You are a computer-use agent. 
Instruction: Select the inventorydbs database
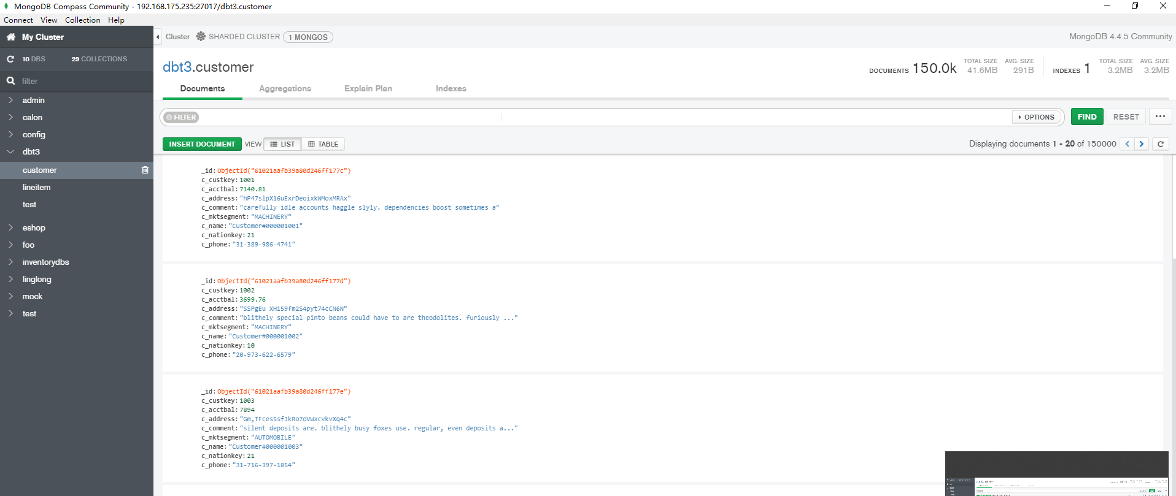click(46, 262)
